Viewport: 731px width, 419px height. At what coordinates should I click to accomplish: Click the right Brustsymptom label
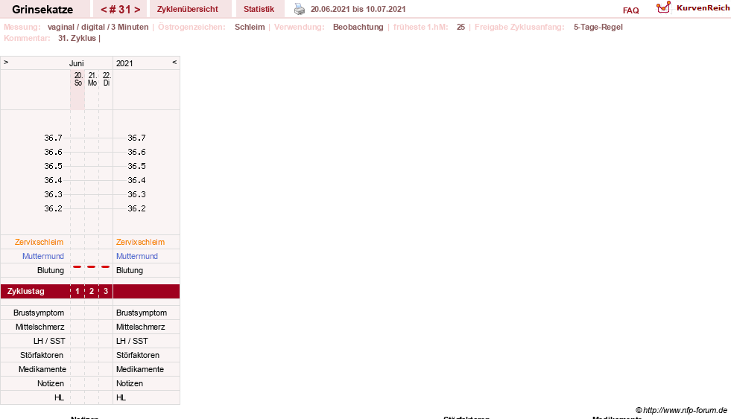pos(142,313)
